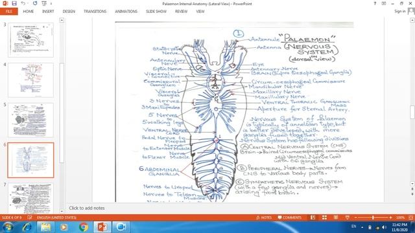Screen dimensions: 415x233
Task: Start presentation from beginning via quick access icon
Action: (44, 3)
